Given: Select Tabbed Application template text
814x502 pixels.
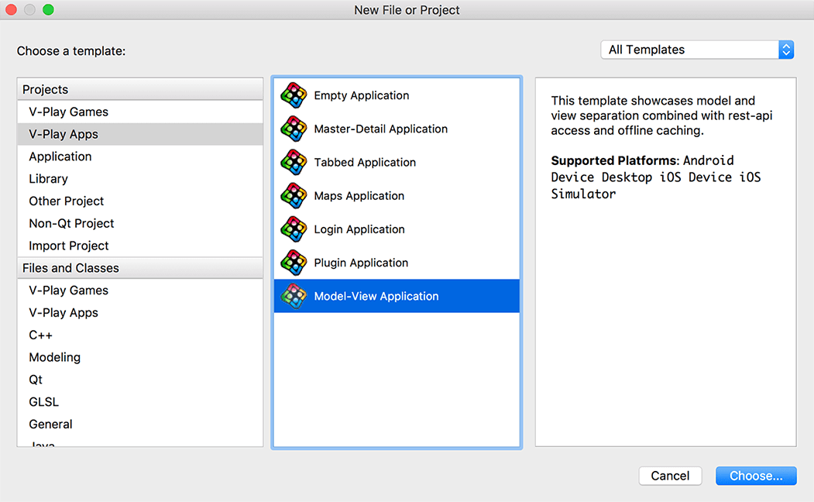Looking at the screenshot, I should [x=365, y=162].
